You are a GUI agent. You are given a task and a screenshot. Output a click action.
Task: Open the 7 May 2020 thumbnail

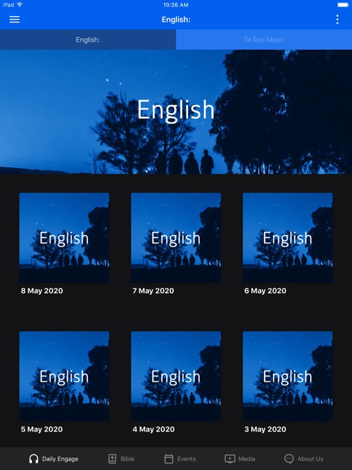tap(176, 237)
